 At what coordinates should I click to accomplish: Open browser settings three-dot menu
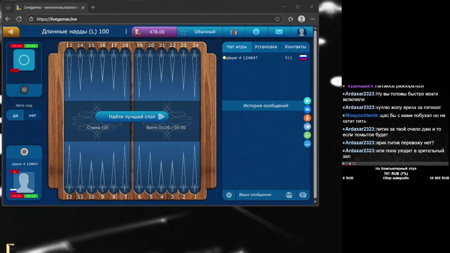coord(313,19)
